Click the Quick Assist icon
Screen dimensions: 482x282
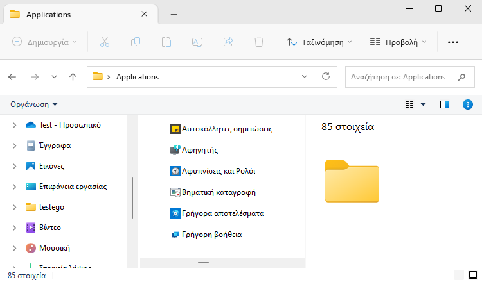pyautogui.click(x=175, y=235)
